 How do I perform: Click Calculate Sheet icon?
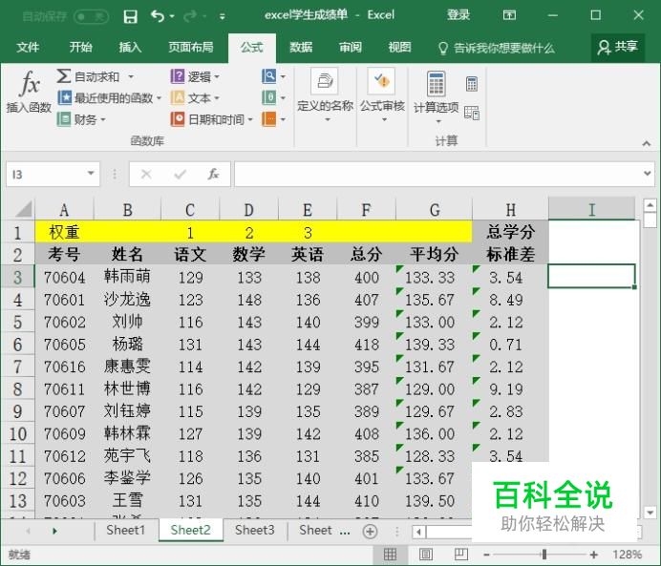tap(472, 113)
